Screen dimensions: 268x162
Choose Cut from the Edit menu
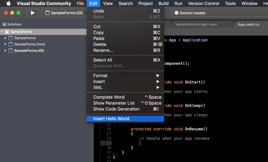125,26
